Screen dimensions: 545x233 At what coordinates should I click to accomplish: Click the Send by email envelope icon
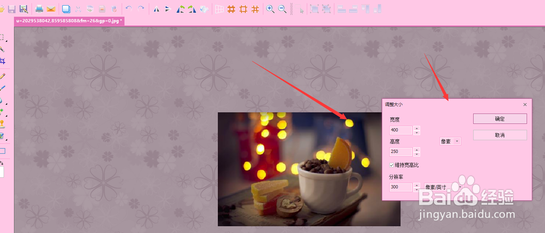(x=51, y=9)
